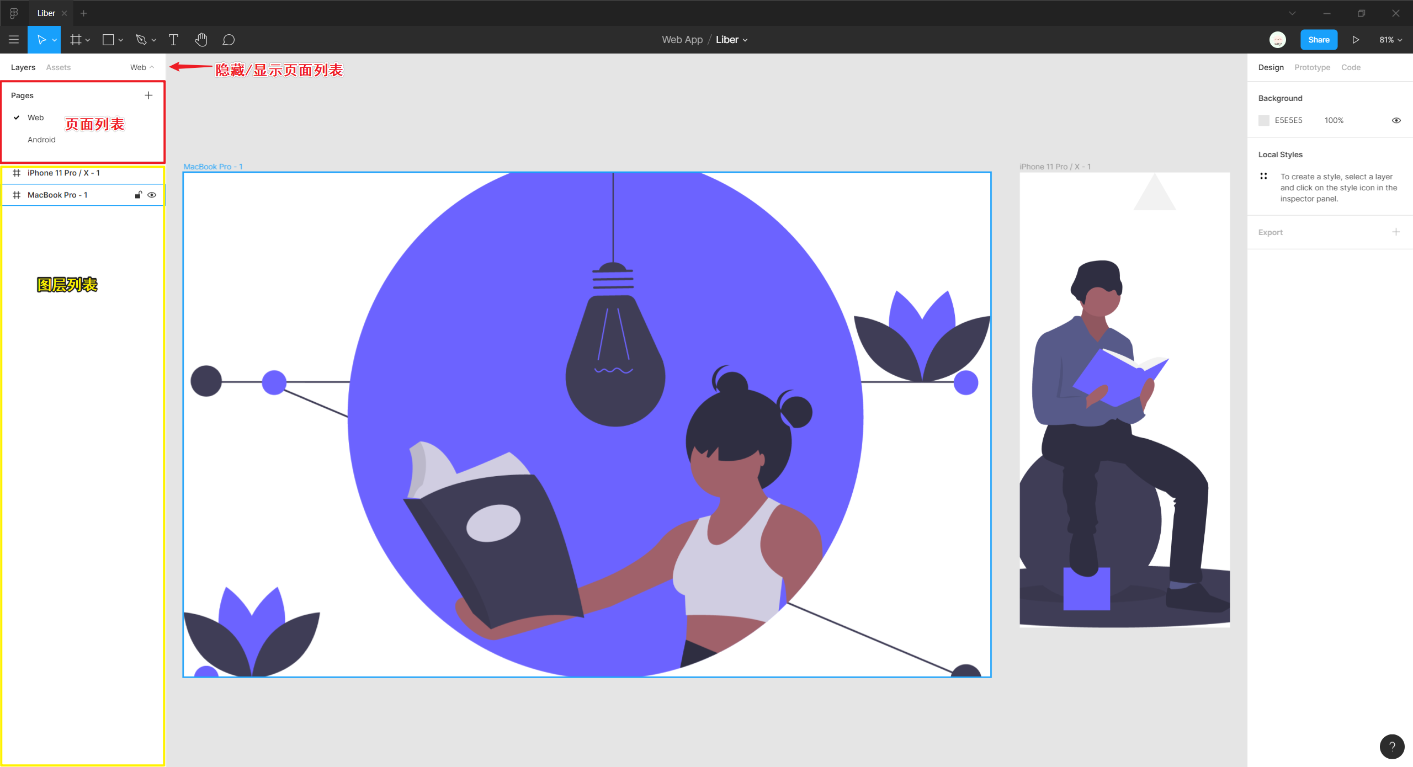Select the Frame tool
The height and width of the screenshot is (767, 1413).
(x=76, y=40)
